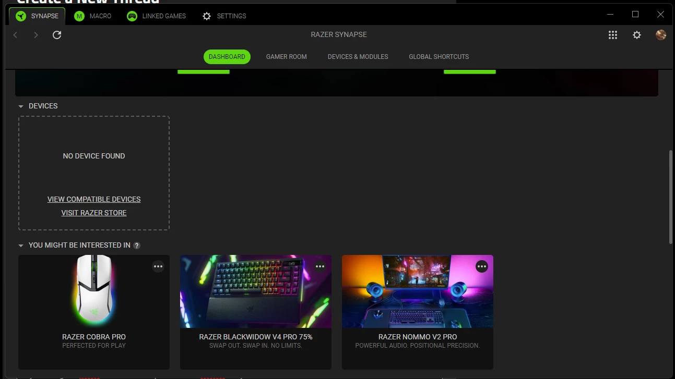Click the green Macro M icon

click(x=79, y=16)
